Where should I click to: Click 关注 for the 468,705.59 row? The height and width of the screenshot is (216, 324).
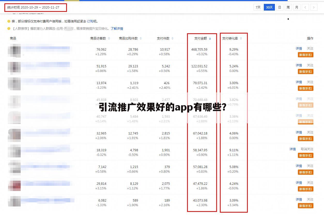coord(310,49)
